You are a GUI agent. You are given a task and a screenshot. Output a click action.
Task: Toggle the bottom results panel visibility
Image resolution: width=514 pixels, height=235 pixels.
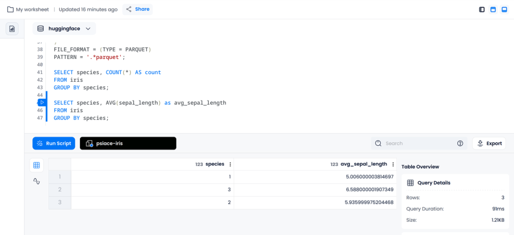click(x=504, y=10)
